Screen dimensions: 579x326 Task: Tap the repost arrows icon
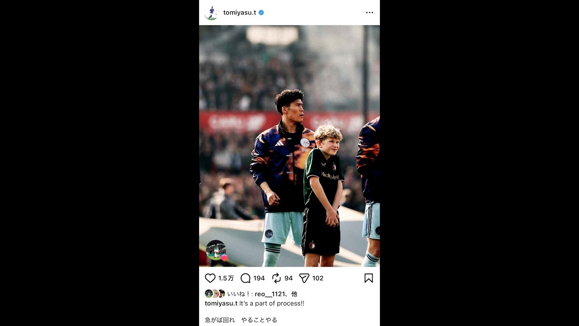pos(276,278)
